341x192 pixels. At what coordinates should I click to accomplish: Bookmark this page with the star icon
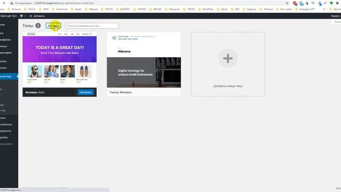click(287, 3)
